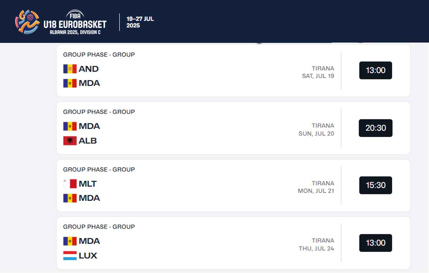Select the 15:30 game time button
The width and height of the screenshot is (429, 273).
[x=375, y=185]
